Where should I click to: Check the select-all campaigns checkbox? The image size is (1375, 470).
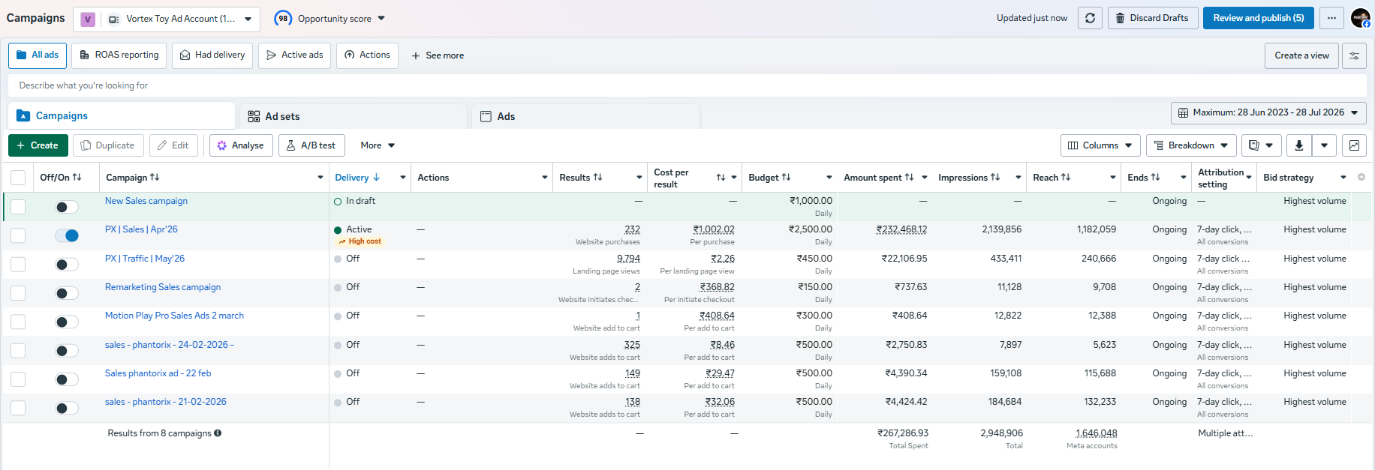pyautogui.click(x=18, y=178)
